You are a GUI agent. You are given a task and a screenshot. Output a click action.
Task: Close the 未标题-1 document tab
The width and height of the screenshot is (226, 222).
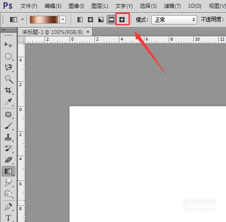[x=88, y=31]
